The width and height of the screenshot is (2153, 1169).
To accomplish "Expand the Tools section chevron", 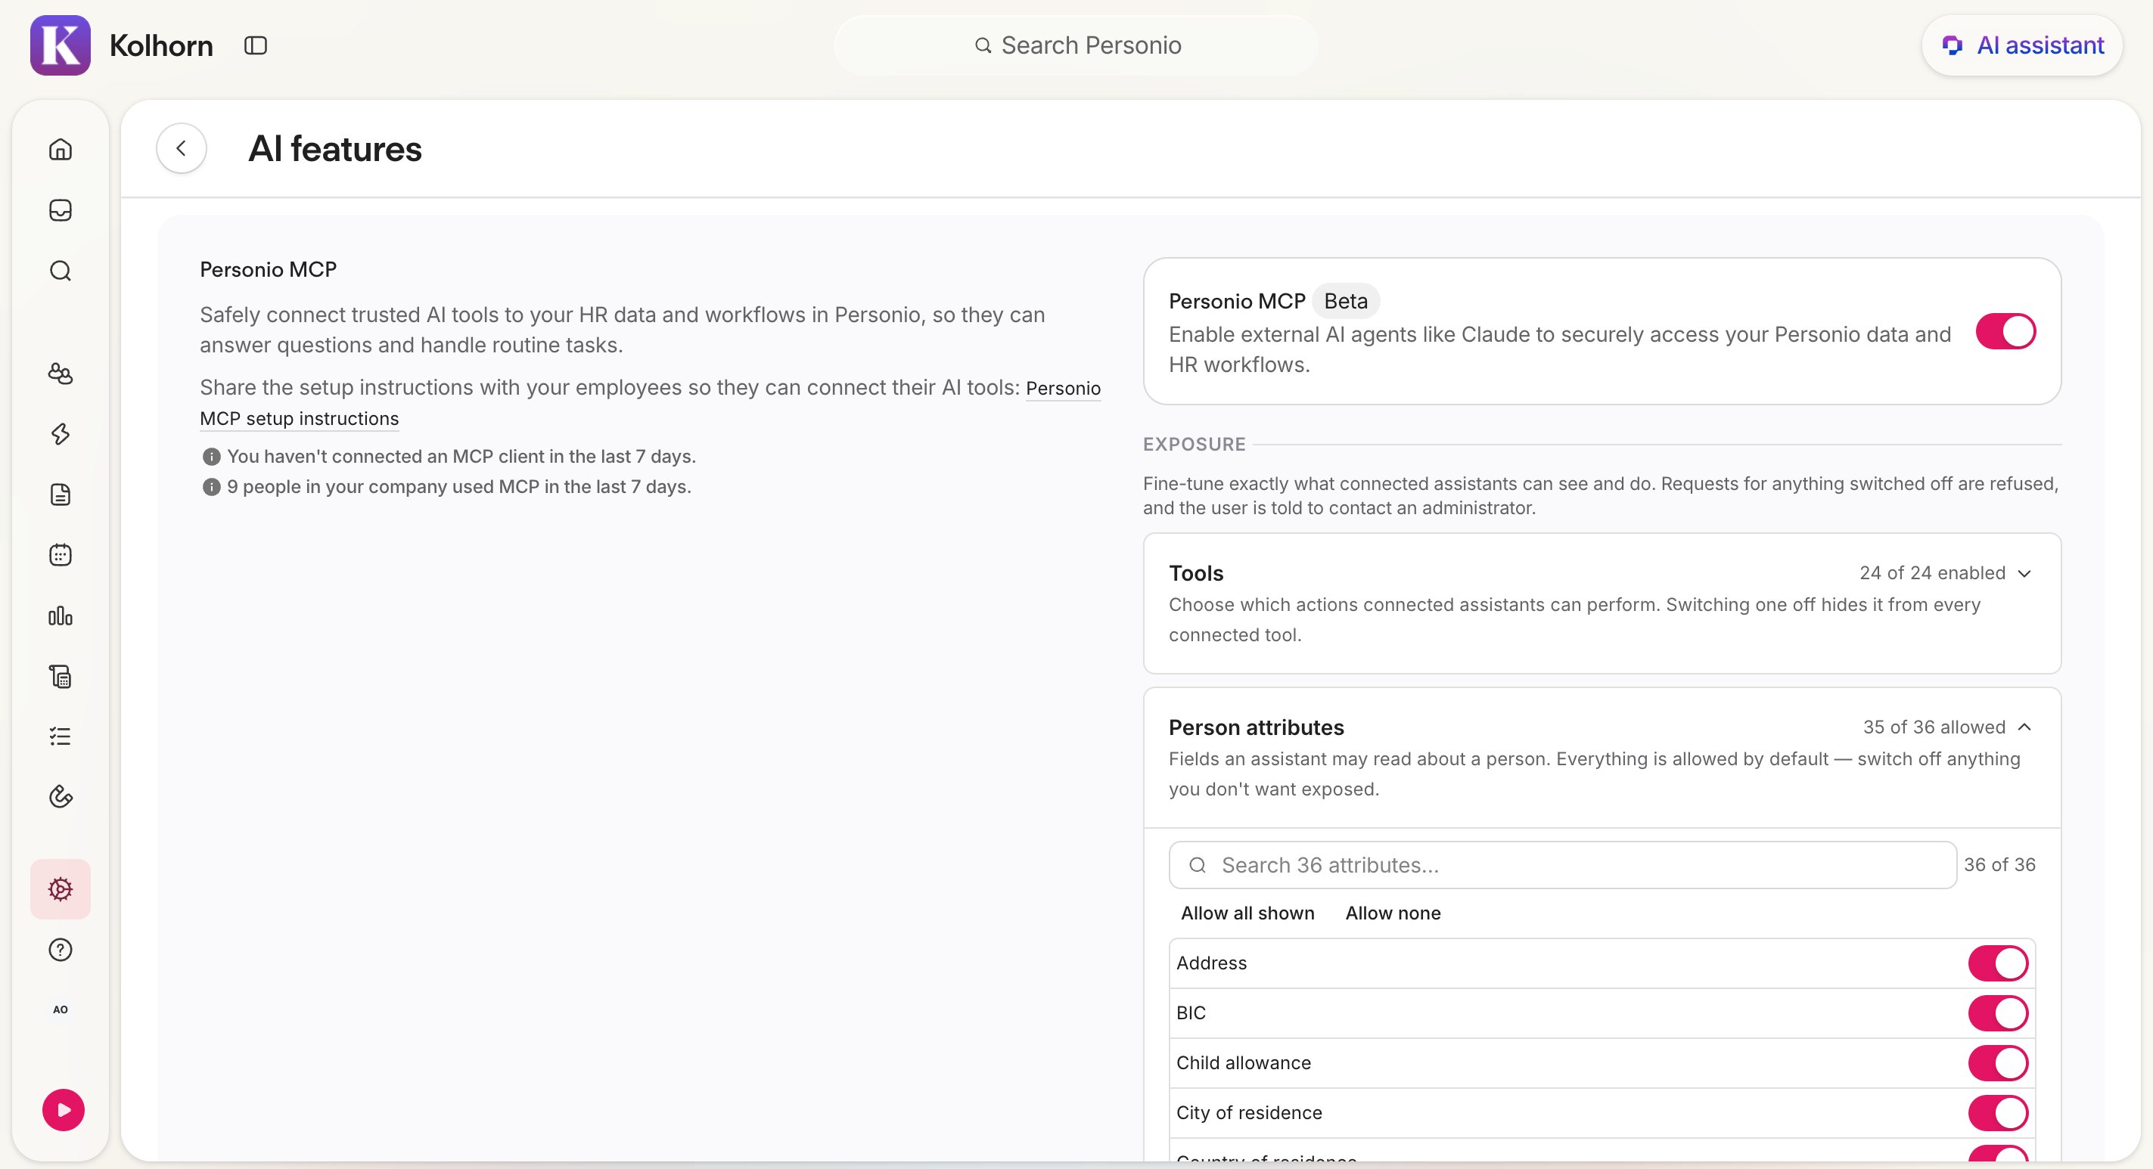I will (x=2024, y=573).
